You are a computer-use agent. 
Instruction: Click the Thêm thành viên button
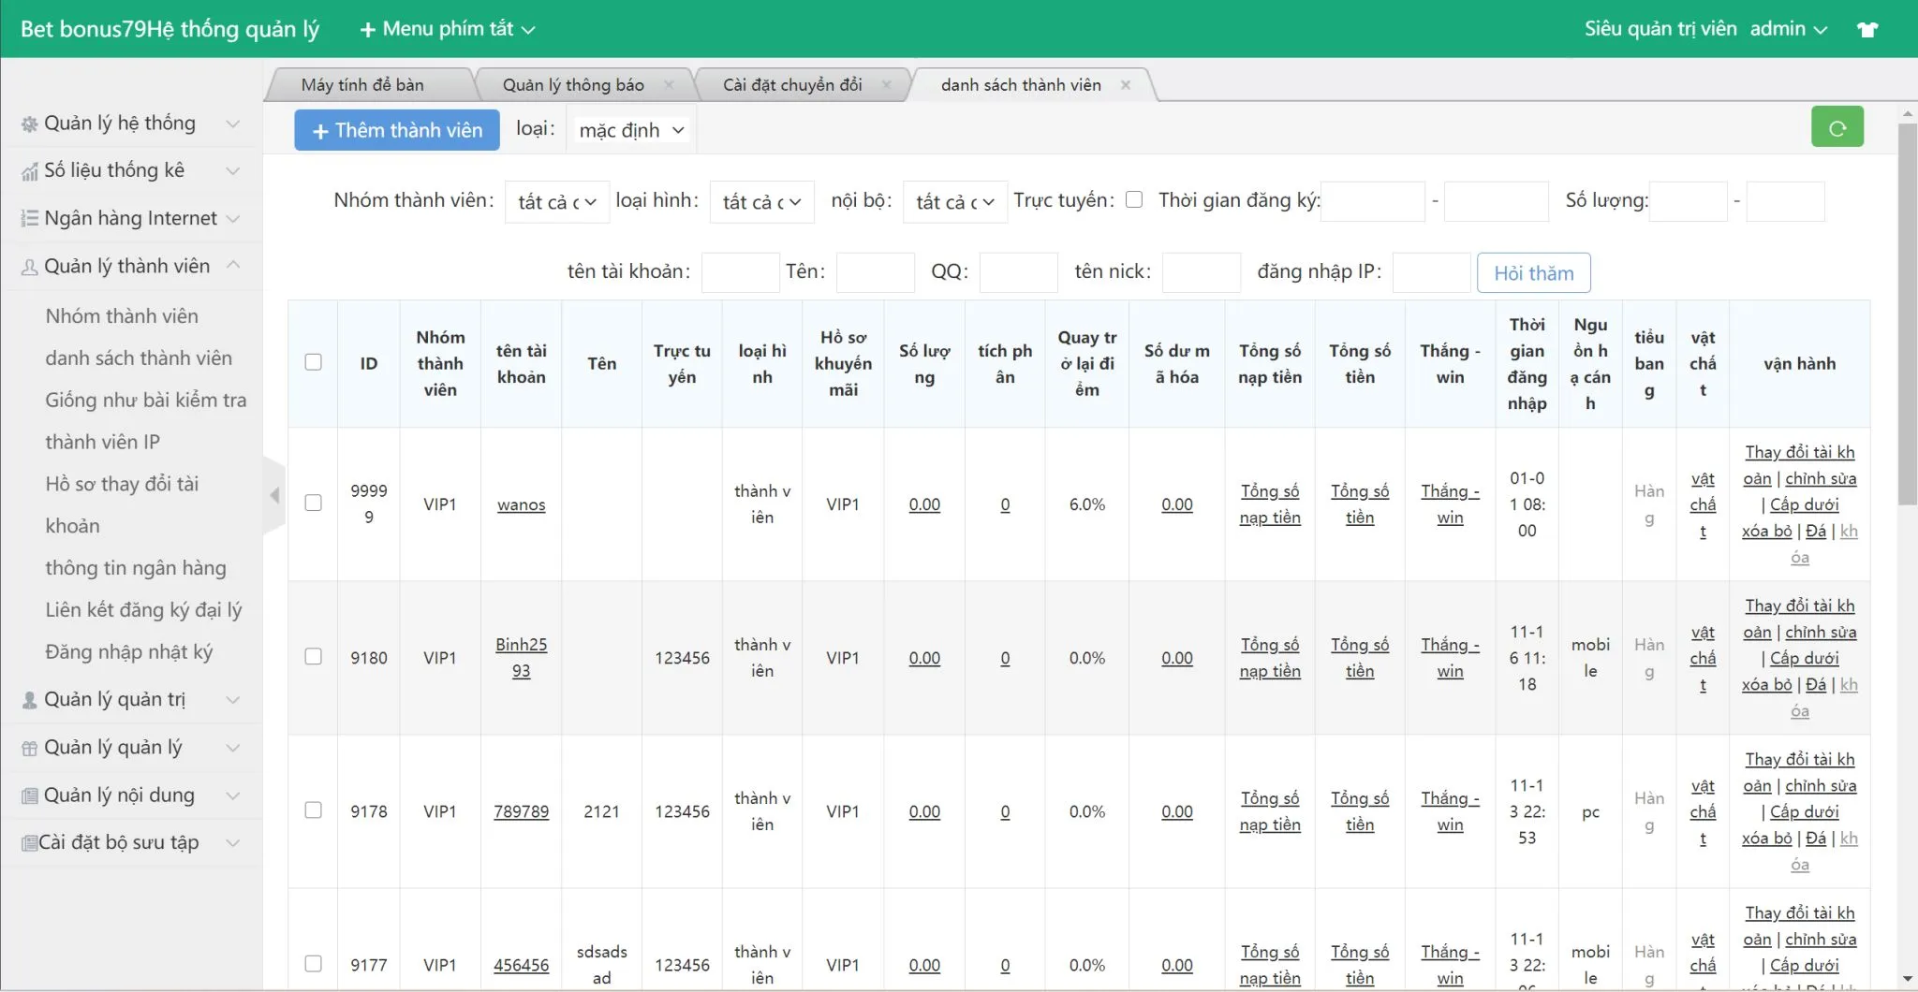point(397,130)
